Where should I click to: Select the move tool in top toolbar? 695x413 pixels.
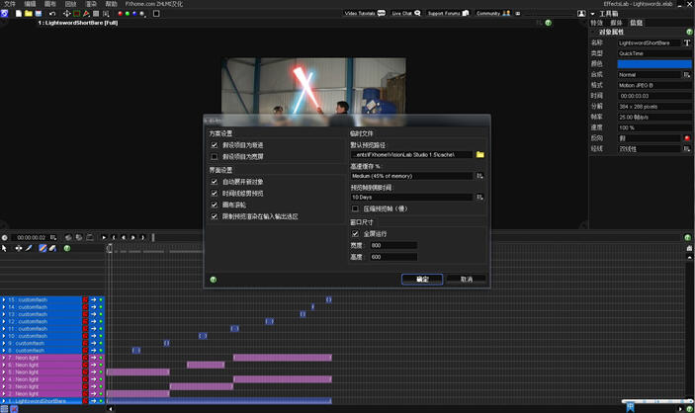pos(67,14)
